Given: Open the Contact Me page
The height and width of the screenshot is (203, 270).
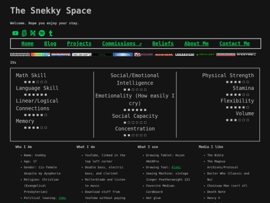Looking at the screenshot, I should [234, 44].
